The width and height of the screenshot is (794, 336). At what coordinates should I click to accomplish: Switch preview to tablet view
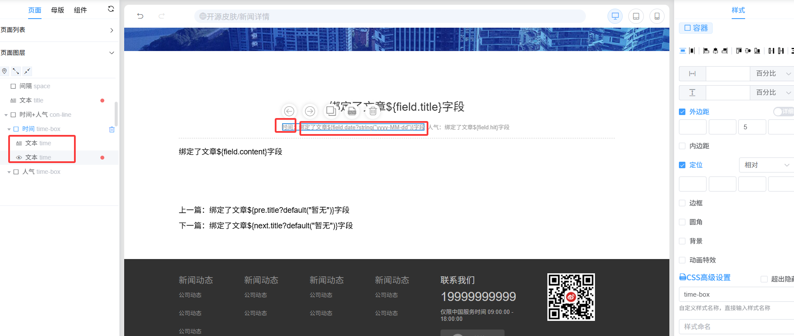pos(636,16)
